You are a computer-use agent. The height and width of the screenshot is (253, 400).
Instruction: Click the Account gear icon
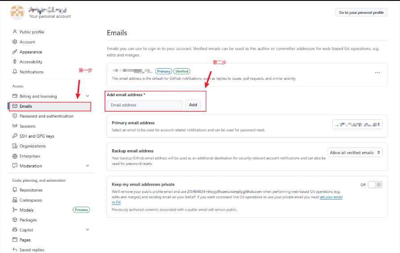pos(15,42)
